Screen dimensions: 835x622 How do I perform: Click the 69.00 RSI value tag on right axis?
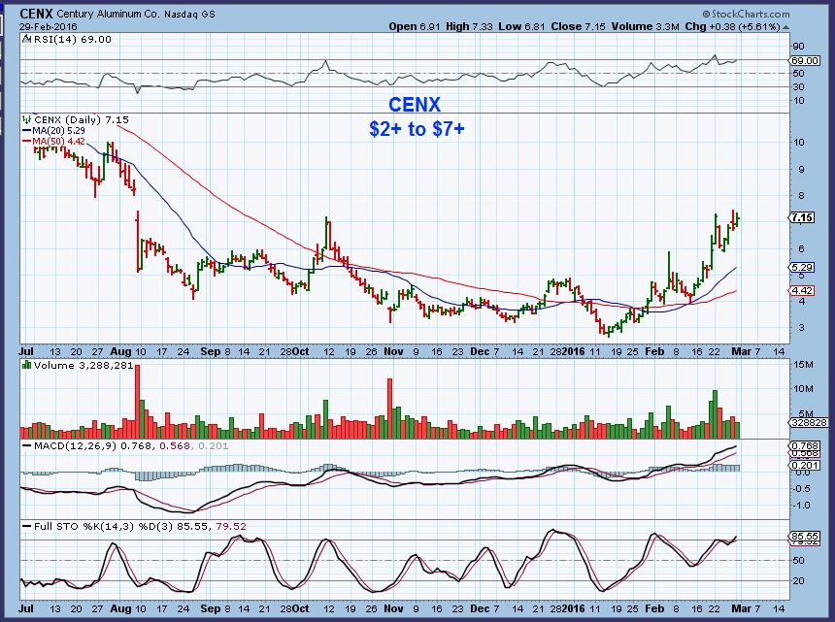[804, 61]
